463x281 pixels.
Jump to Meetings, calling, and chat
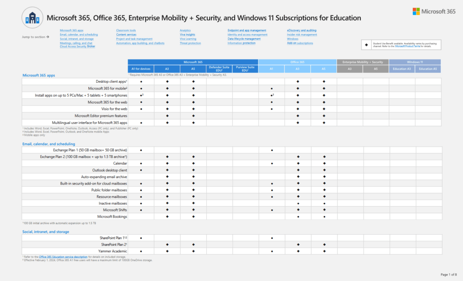point(76,43)
